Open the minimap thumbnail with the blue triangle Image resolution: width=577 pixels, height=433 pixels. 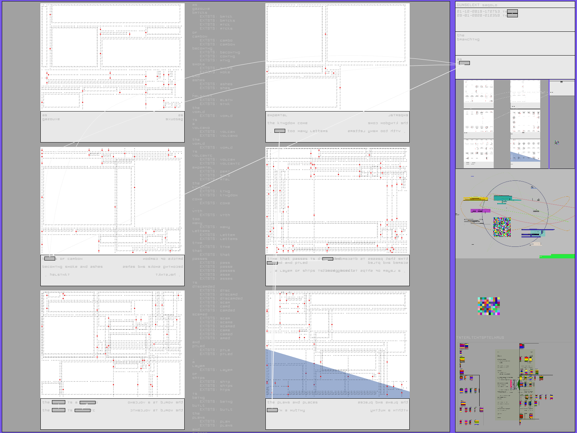pyautogui.click(x=525, y=154)
